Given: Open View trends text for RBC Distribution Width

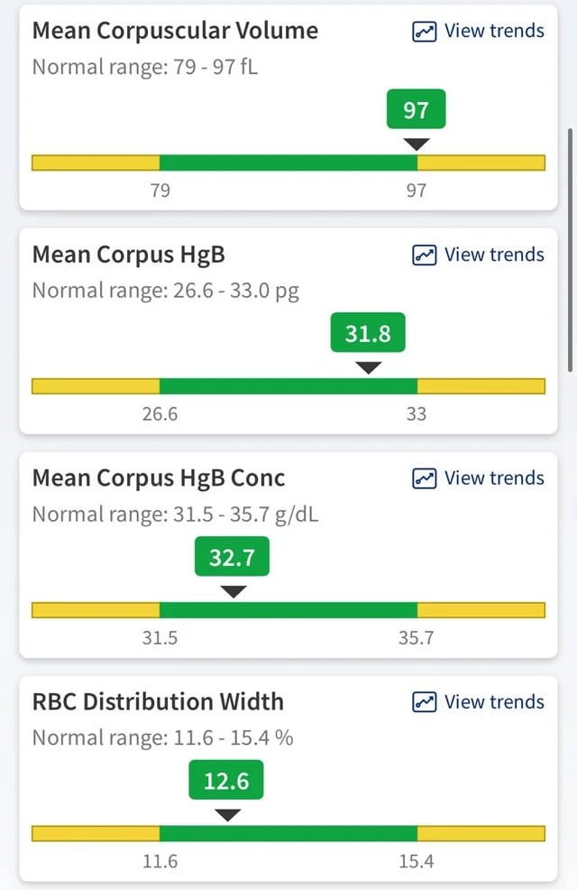Looking at the screenshot, I should 494,702.
